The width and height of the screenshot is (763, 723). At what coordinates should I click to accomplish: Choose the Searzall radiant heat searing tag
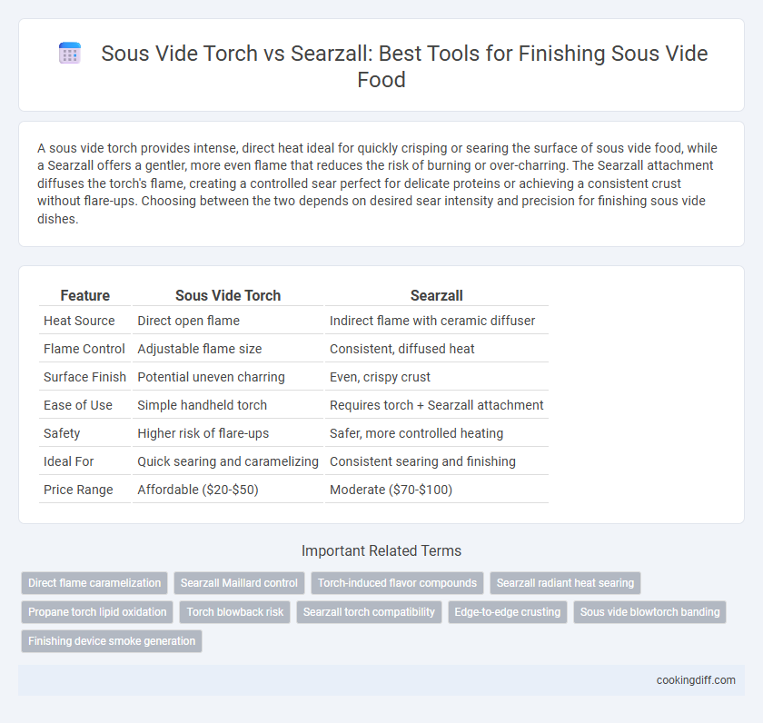coord(565,583)
